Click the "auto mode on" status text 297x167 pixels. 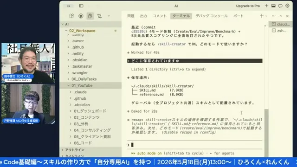point(149,153)
